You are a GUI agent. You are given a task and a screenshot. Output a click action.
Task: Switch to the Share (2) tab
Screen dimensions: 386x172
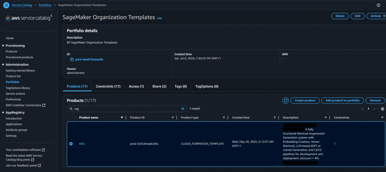point(159,86)
